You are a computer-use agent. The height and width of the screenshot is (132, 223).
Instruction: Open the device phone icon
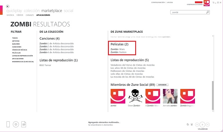8,124
